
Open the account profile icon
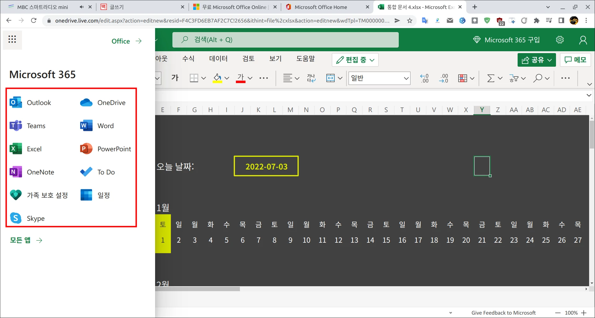(583, 40)
